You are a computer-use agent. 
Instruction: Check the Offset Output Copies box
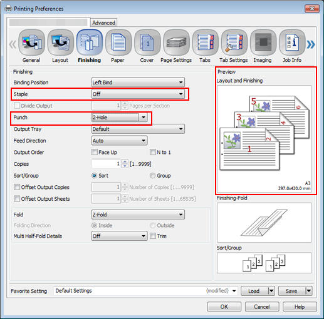pyautogui.click(x=17, y=187)
